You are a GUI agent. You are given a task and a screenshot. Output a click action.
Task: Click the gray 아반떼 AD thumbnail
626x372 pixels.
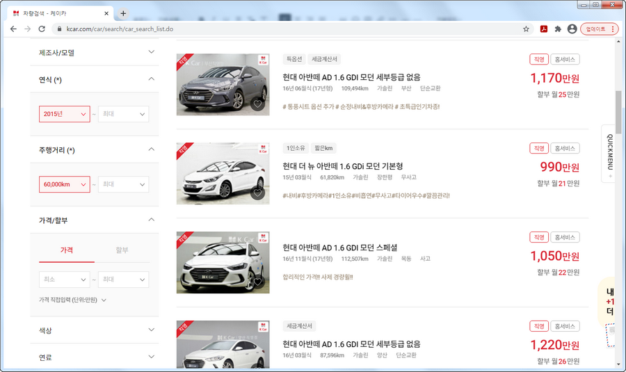pos(223,85)
